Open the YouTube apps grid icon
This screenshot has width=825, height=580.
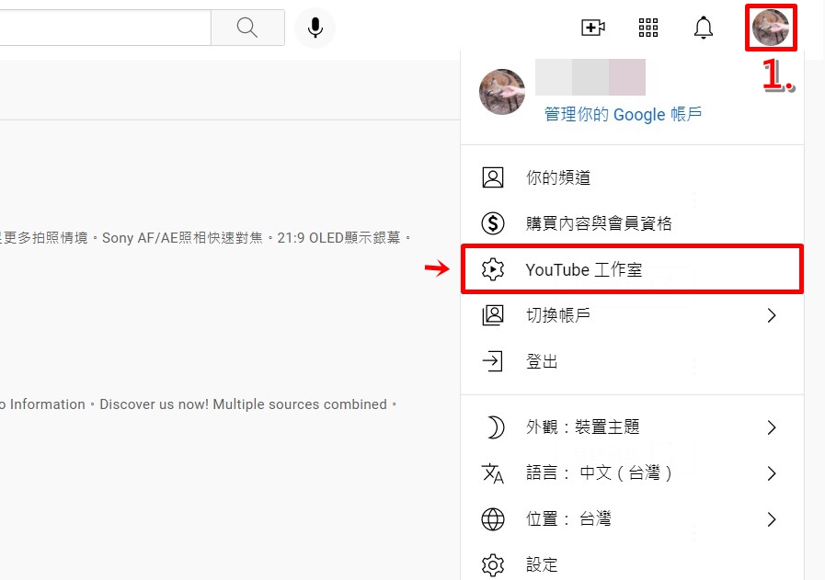point(648,28)
